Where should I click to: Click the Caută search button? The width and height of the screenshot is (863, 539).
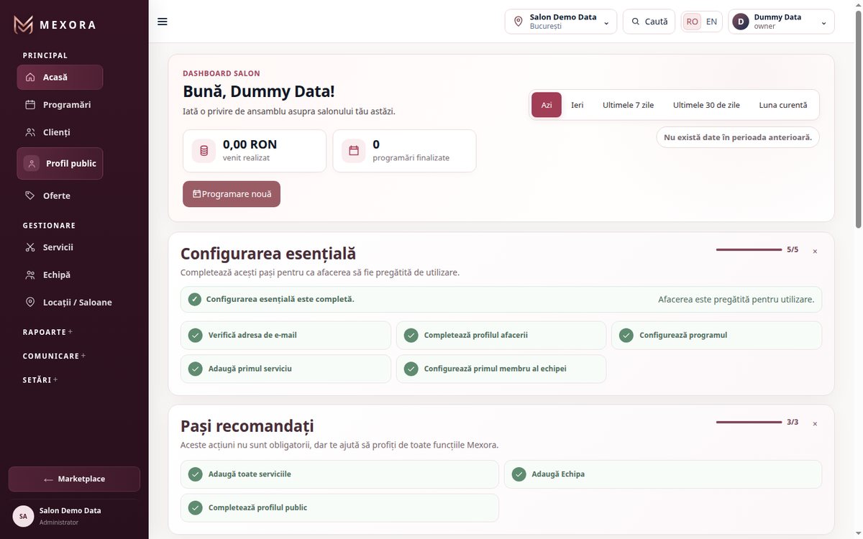tap(649, 22)
